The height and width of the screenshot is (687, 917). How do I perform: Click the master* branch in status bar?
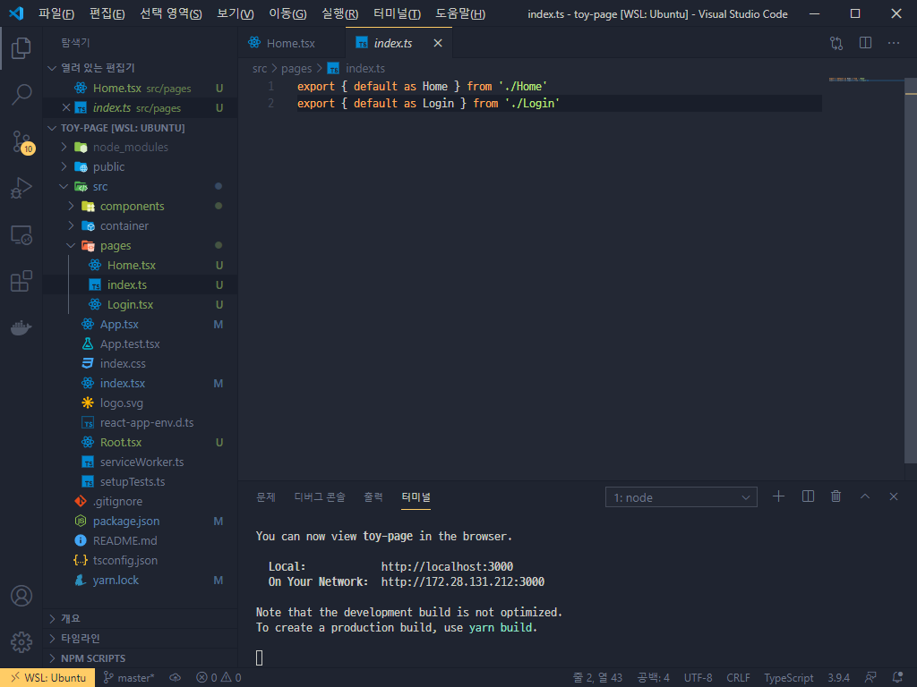point(129,678)
